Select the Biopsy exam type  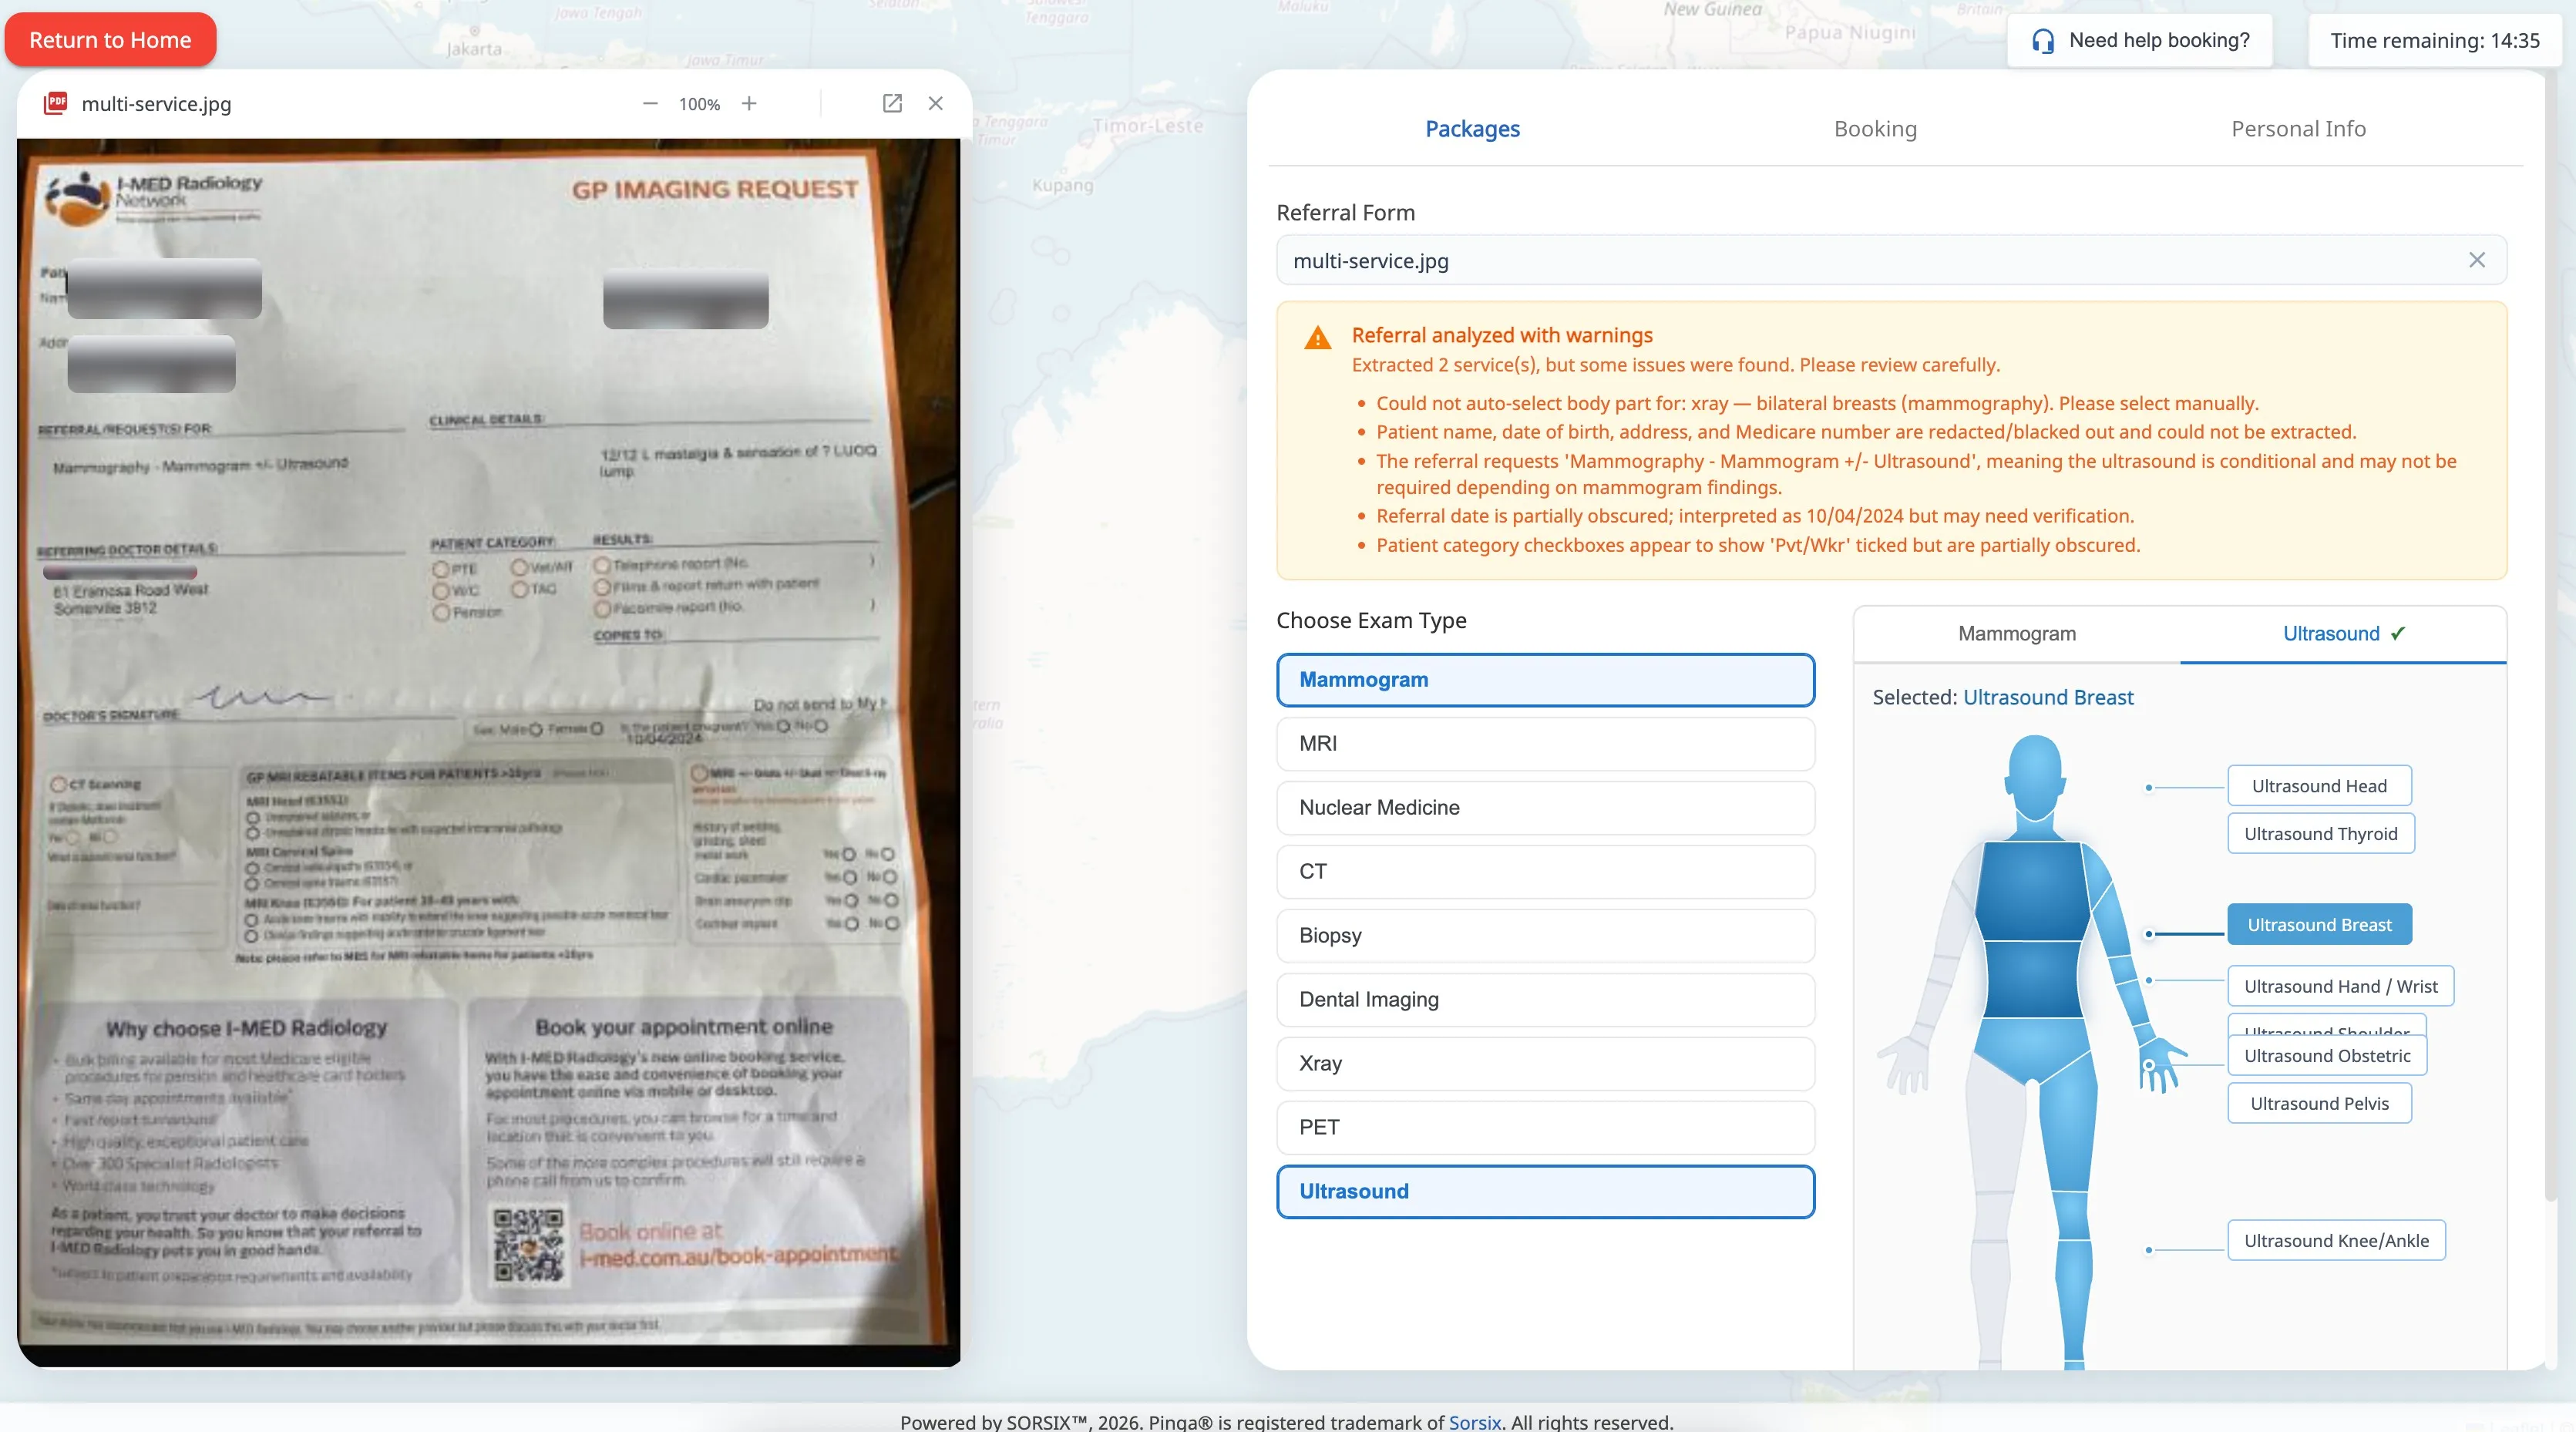click(1545, 936)
